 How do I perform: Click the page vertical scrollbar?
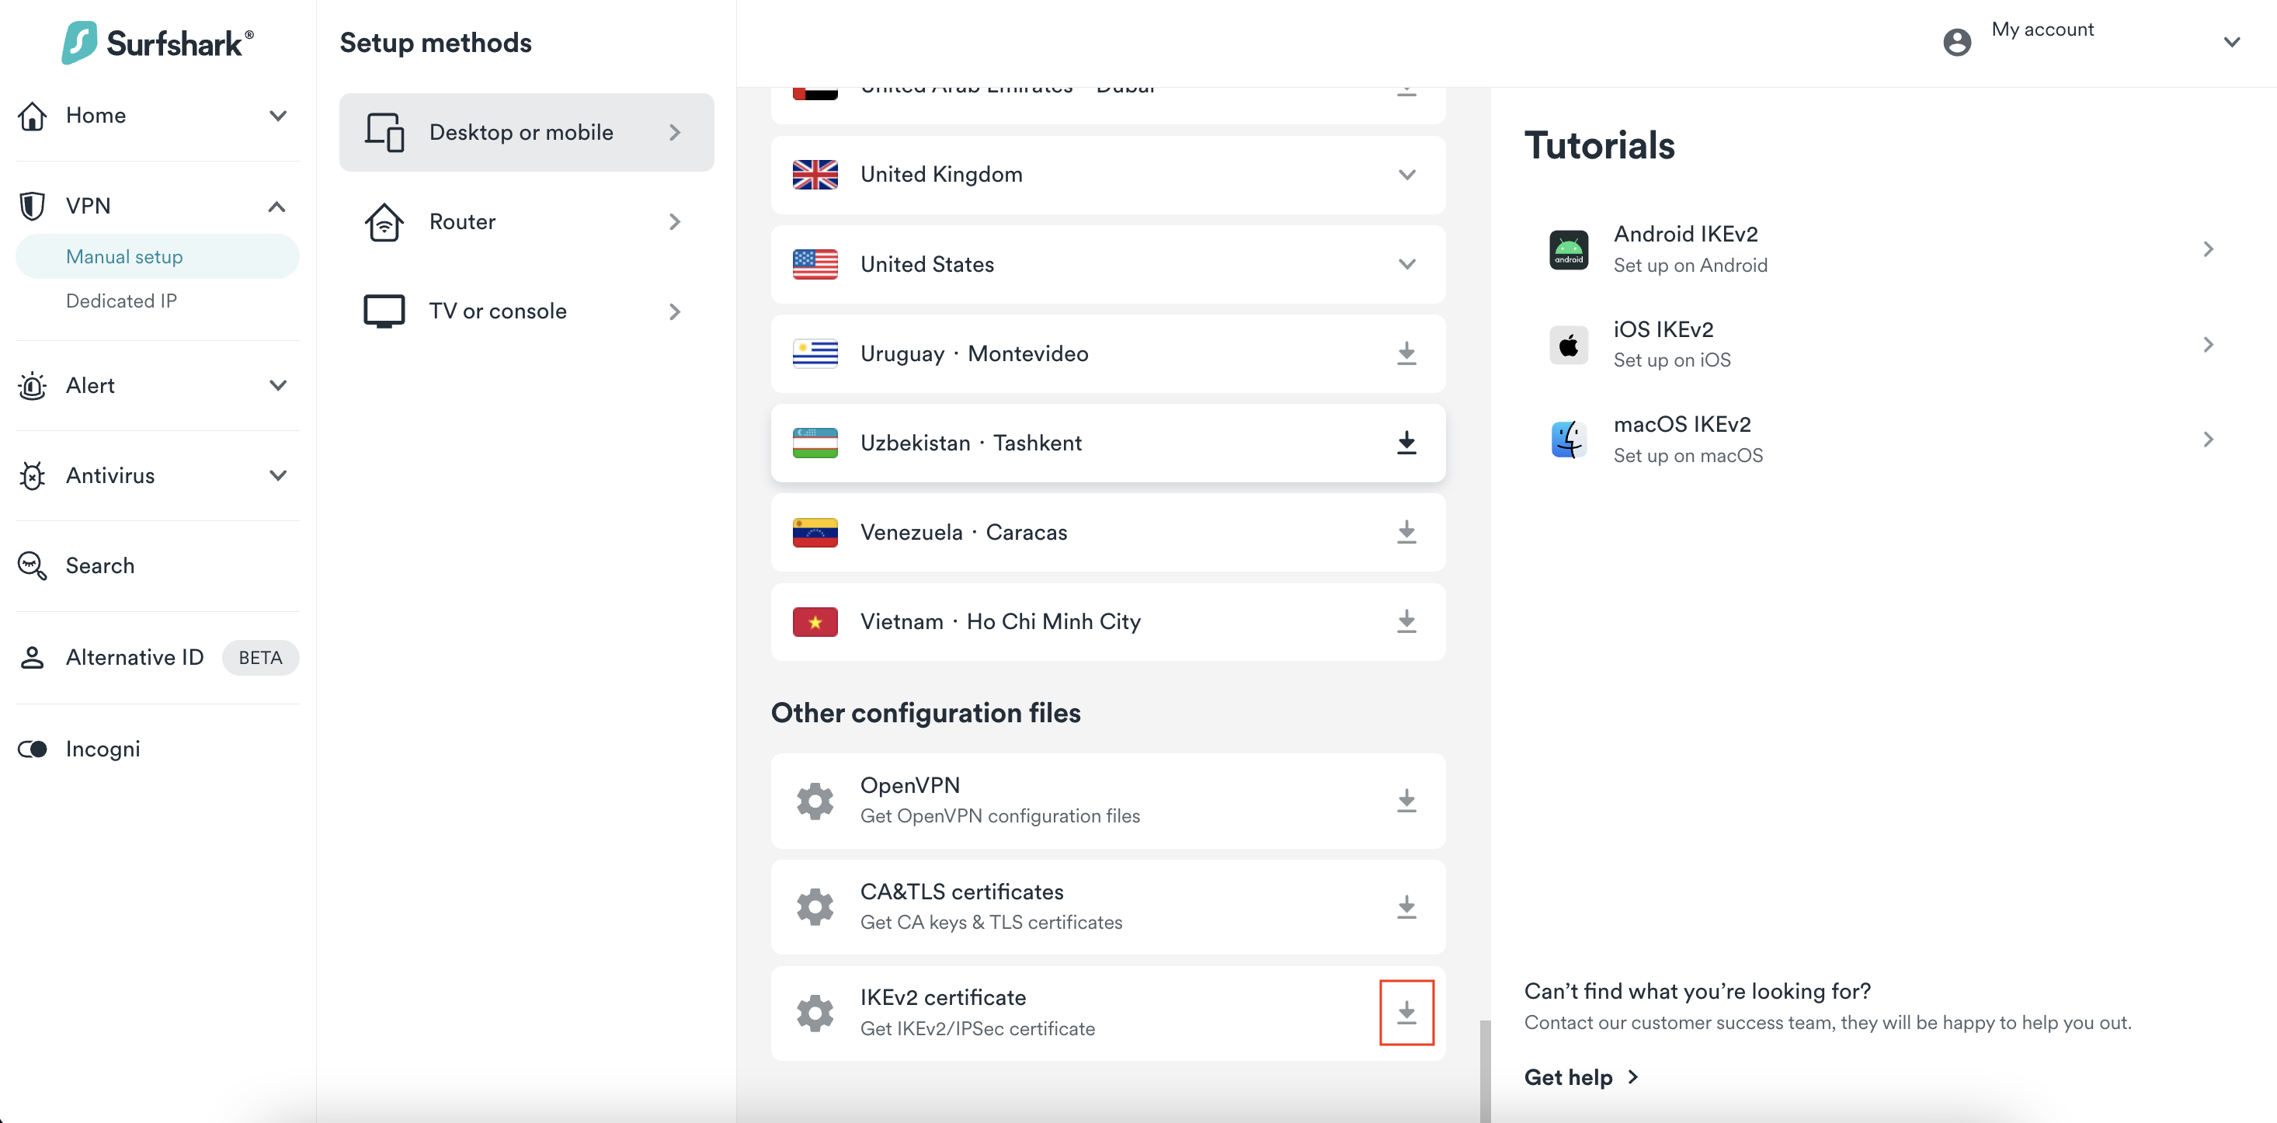pyautogui.click(x=1485, y=1070)
